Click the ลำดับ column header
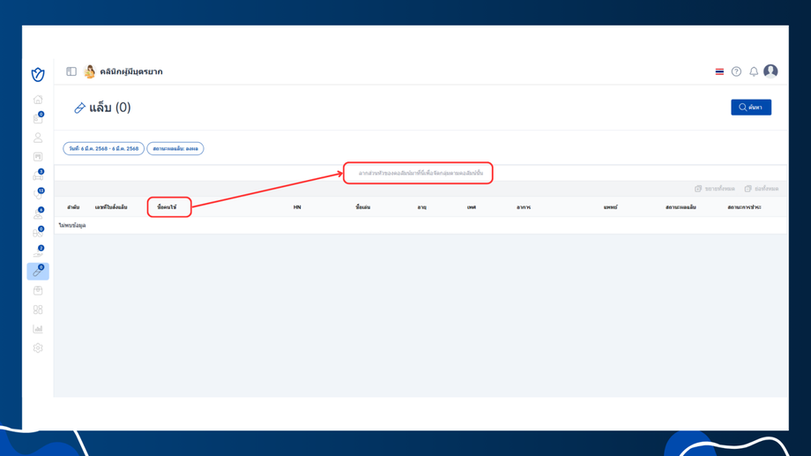This screenshot has width=811, height=456. pos(73,207)
